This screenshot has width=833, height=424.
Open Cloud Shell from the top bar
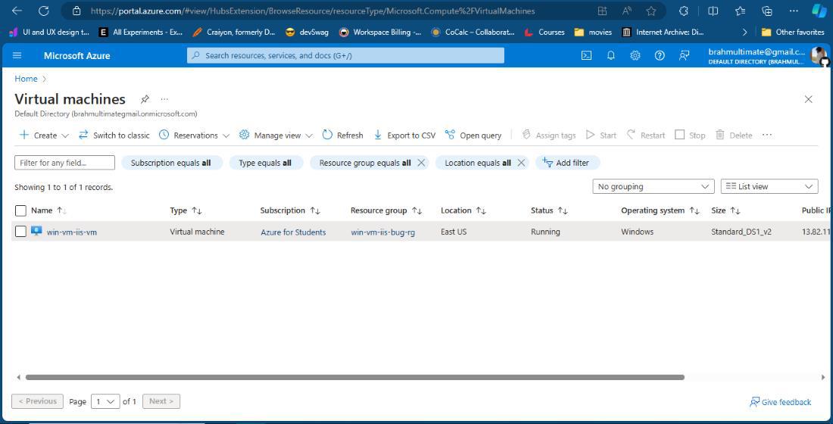pos(586,55)
